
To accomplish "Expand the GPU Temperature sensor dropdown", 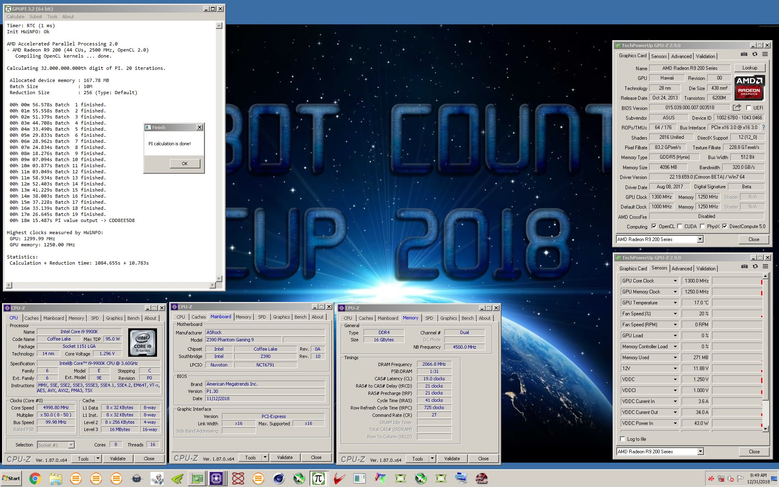I will tap(675, 303).
